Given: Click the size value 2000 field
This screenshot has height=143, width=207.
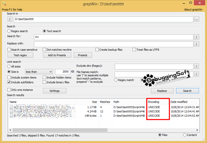Looking at the screenshot, I should click(63, 72).
